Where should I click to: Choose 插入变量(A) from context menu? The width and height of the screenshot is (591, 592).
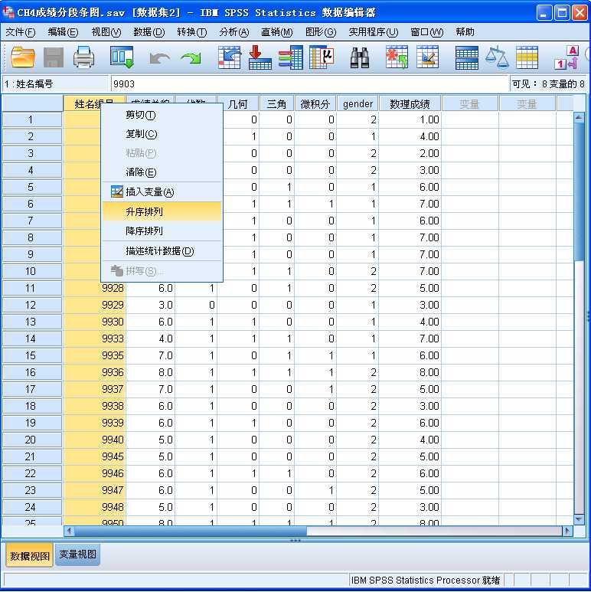click(x=162, y=191)
